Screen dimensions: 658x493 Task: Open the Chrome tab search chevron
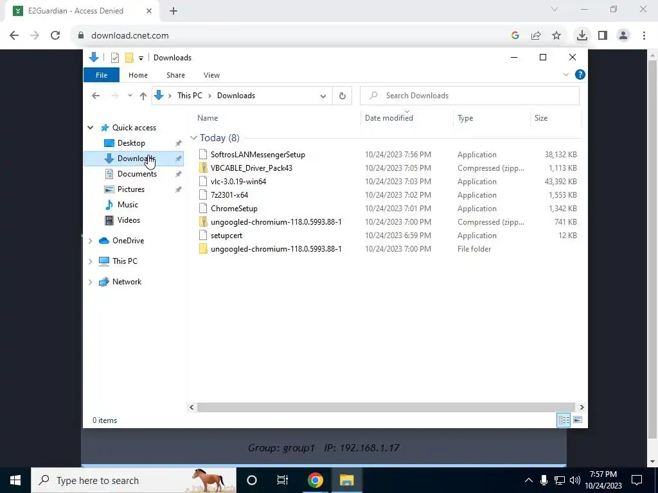coord(555,9)
